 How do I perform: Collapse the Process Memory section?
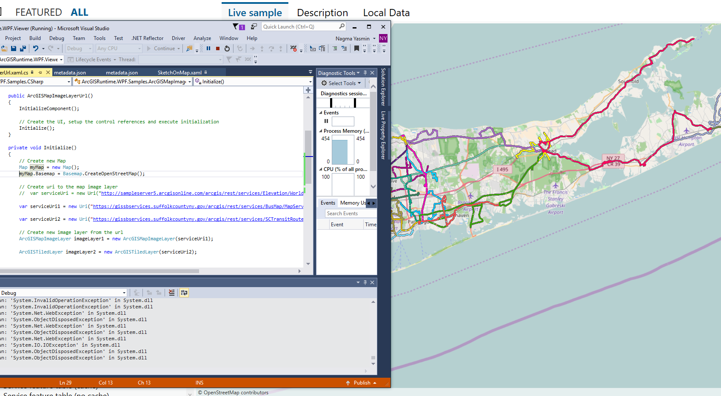point(321,131)
